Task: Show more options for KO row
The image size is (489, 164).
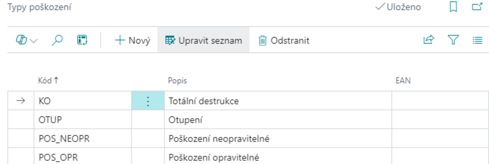Action: pyautogui.click(x=148, y=101)
